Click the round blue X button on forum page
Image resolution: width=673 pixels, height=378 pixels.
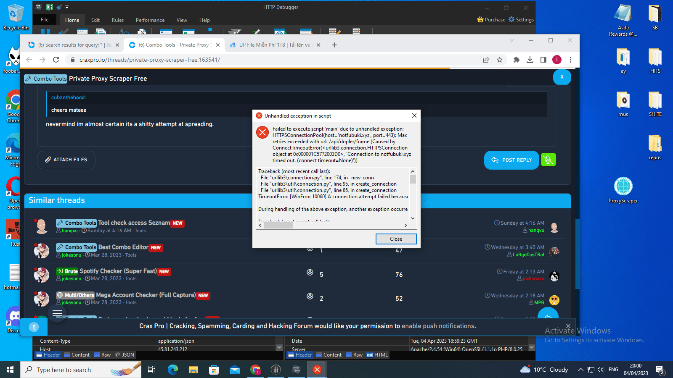click(562, 77)
